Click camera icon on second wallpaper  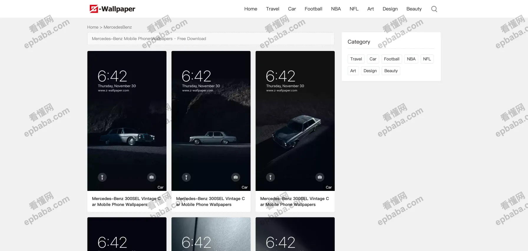coord(236,177)
